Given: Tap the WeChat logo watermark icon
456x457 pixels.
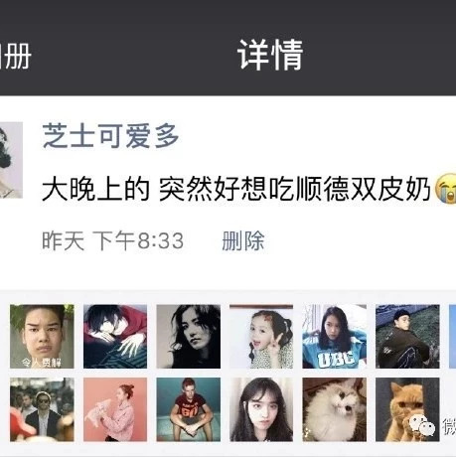Looking at the screenshot, I should (421, 425).
